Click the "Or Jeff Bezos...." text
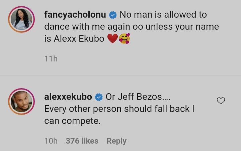The height and width of the screenshot is (151, 241). pyautogui.click(x=138, y=97)
